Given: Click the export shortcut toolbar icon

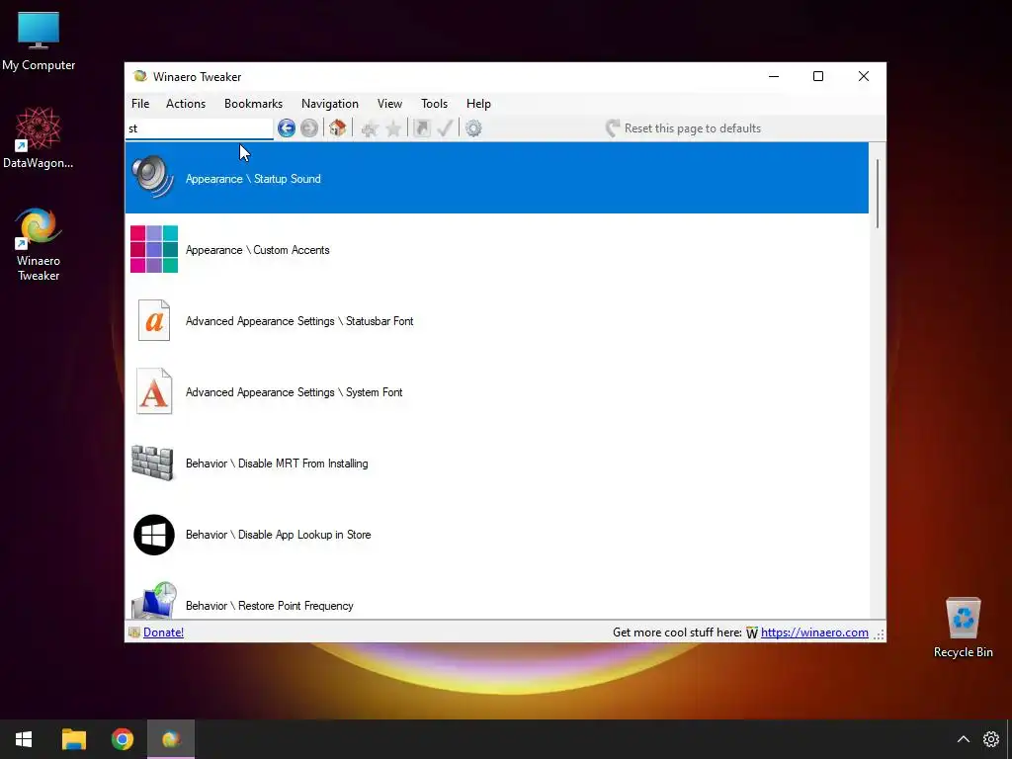Looking at the screenshot, I should 422,127.
